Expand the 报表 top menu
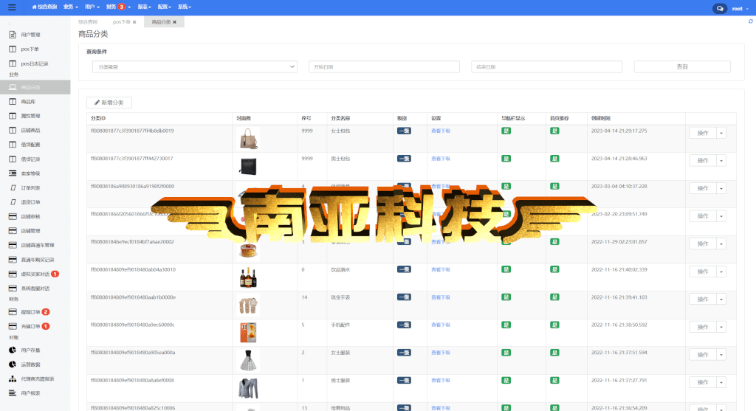 (x=144, y=7)
